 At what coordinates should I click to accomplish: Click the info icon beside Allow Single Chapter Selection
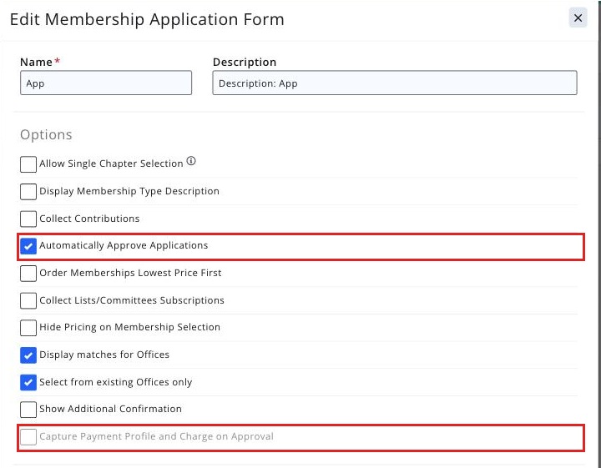[x=191, y=161]
